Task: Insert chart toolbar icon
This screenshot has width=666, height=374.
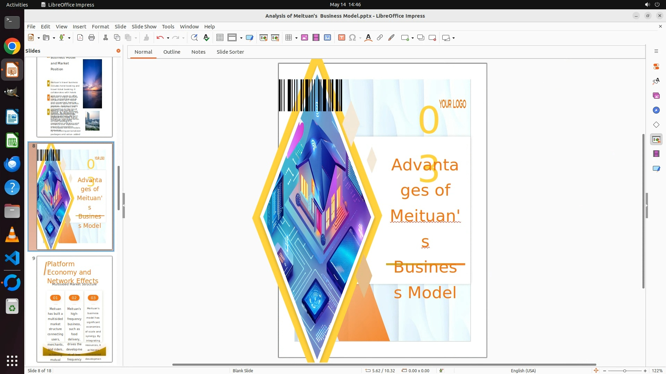Action: tap(327, 38)
